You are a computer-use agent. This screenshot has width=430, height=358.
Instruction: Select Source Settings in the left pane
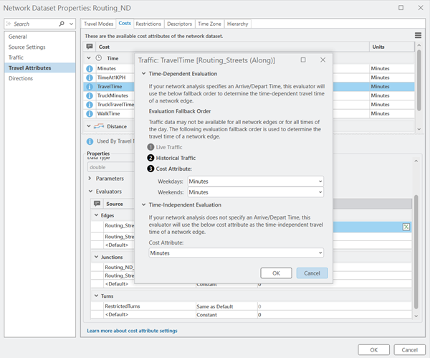(x=28, y=47)
